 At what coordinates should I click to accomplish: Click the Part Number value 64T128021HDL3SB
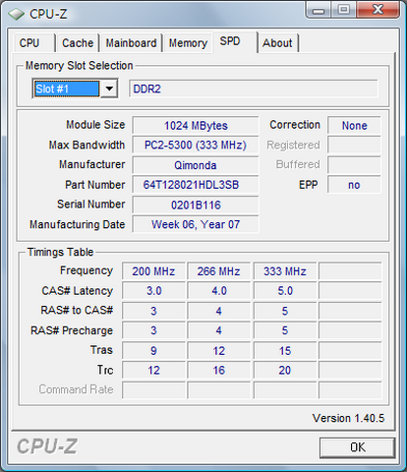tap(196, 185)
